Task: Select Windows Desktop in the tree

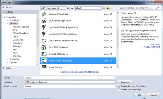Action: tap(21, 27)
